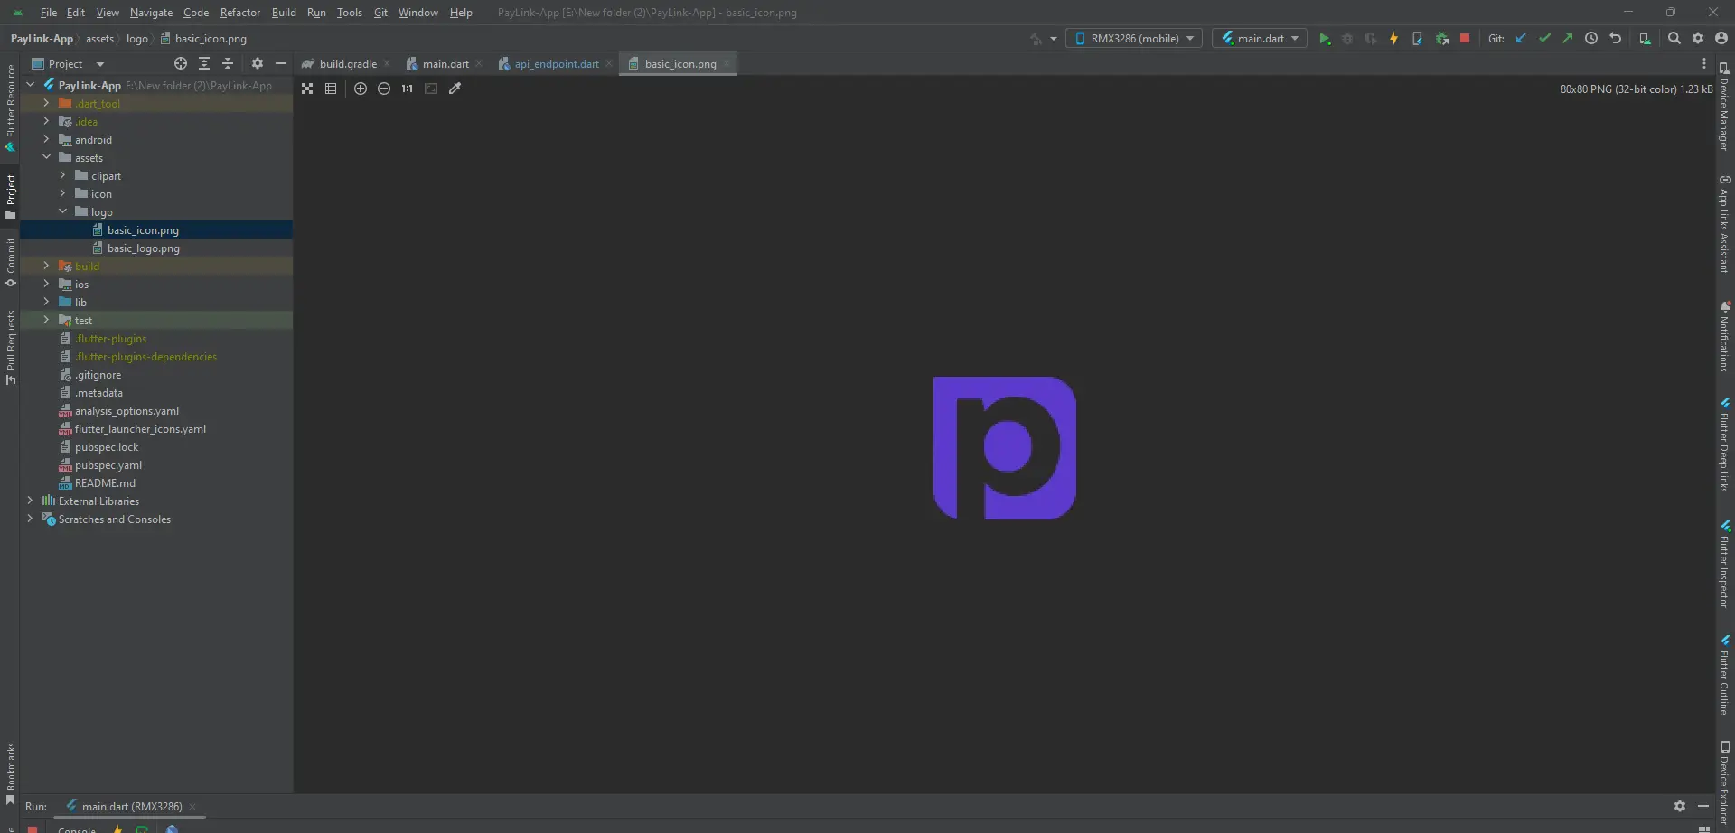Collapse all in Project panel
The height and width of the screenshot is (833, 1735).
point(228,64)
